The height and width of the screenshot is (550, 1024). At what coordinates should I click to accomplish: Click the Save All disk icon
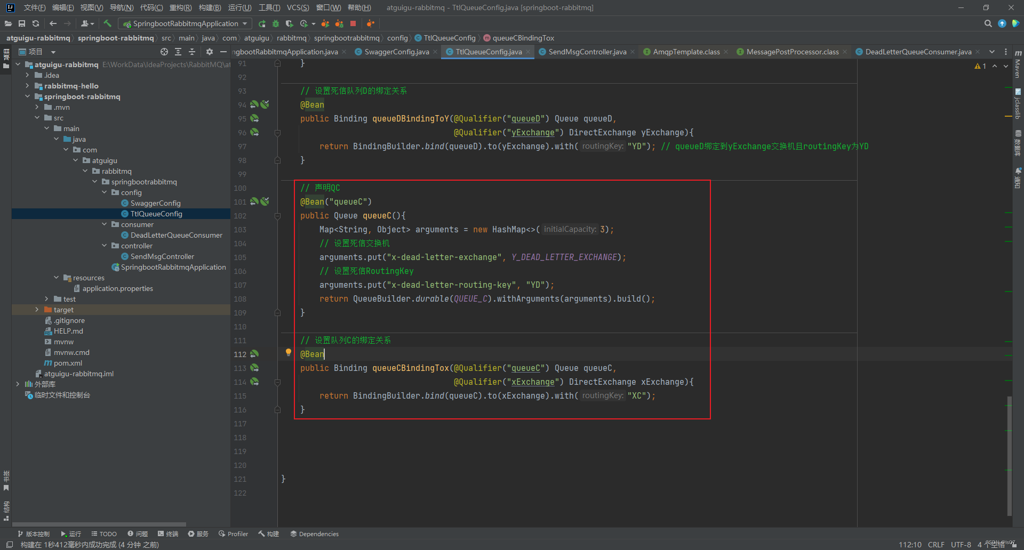coord(22,23)
